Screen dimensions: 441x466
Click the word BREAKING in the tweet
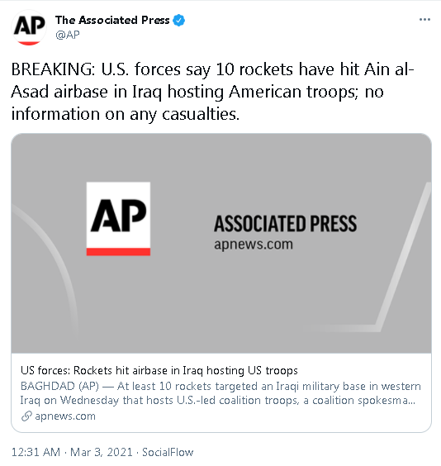(x=53, y=69)
